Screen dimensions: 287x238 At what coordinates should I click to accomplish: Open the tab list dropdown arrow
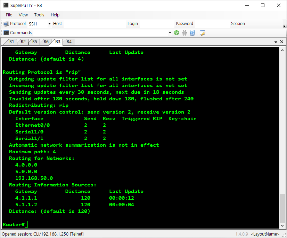[276, 42]
